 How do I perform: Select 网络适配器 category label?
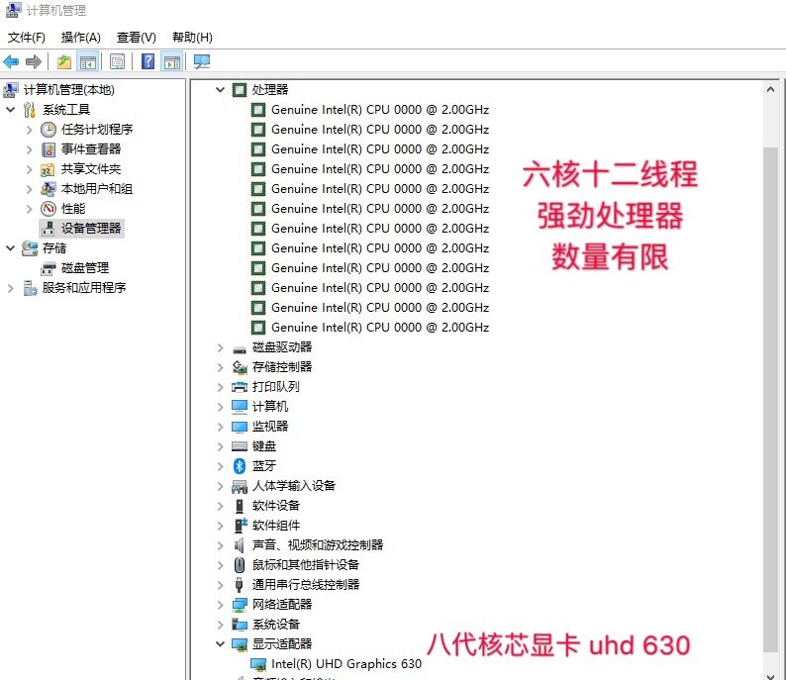(282, 605)
